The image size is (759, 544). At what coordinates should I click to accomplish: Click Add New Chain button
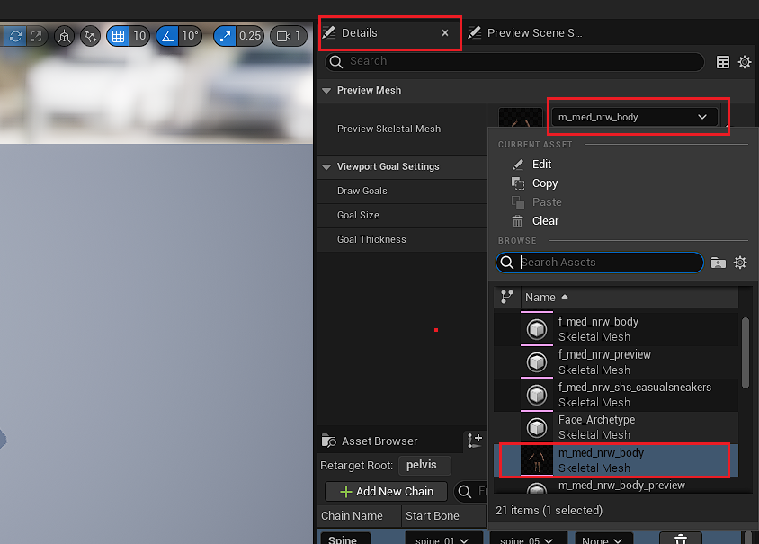point(387,492)
